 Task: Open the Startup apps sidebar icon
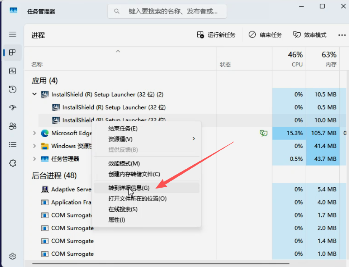(13, 108)
